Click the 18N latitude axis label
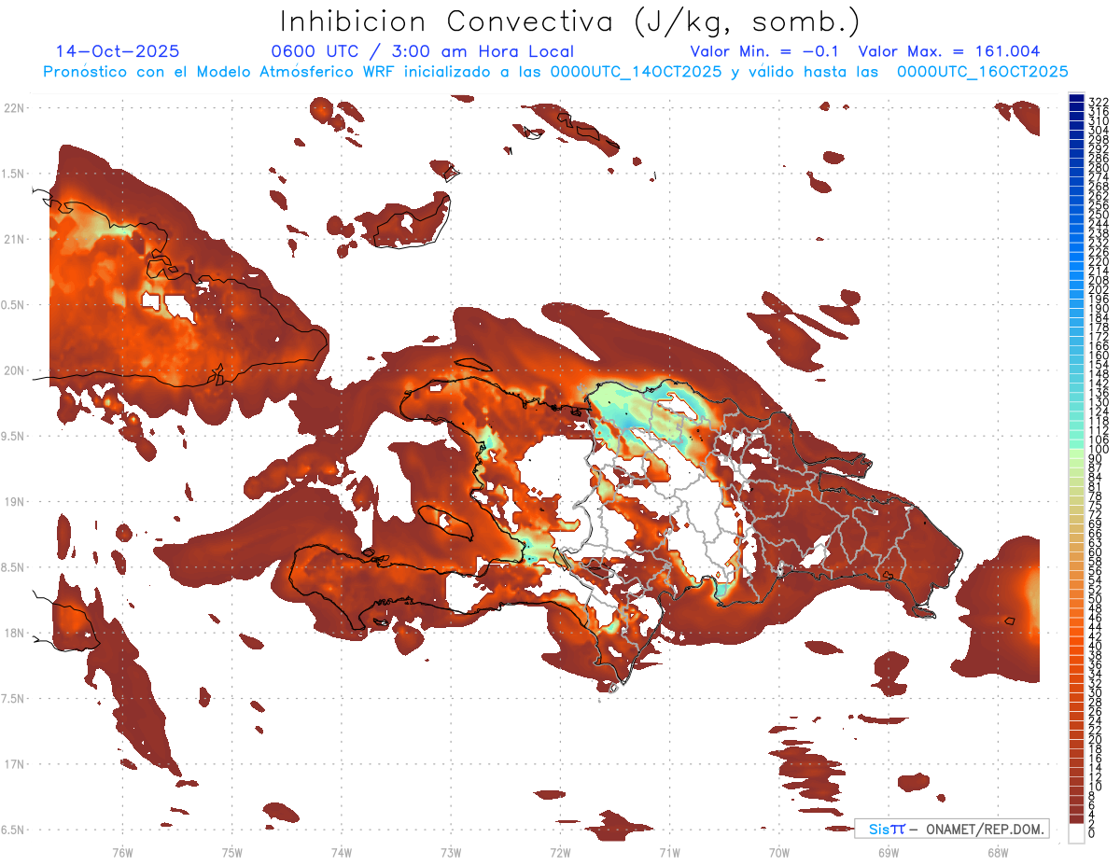Screen dimensions: 1120x865 [x=13, y=633]
